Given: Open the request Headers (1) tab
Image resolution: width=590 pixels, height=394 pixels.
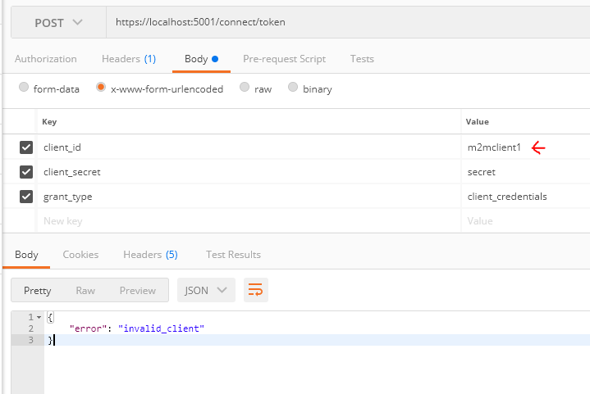Looking at the screenshot, I should [128, 59].
